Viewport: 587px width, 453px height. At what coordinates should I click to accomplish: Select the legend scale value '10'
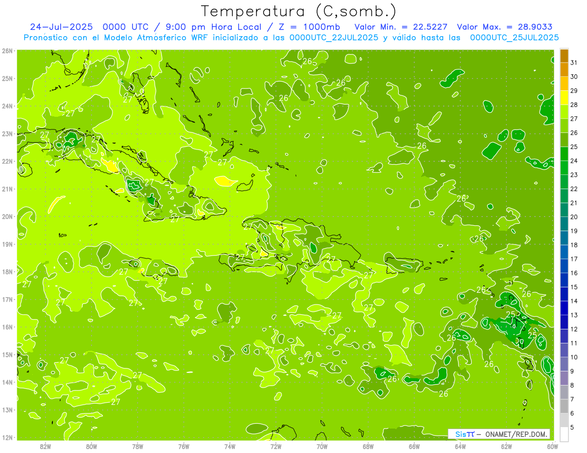coord(574,357)
